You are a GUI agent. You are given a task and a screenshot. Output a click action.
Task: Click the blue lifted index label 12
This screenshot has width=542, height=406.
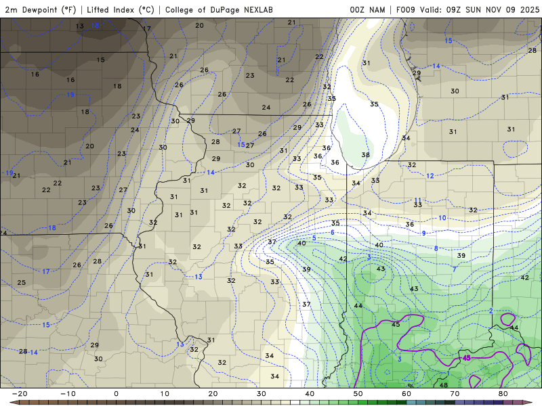pyautogui.click(x=430, y=176)
